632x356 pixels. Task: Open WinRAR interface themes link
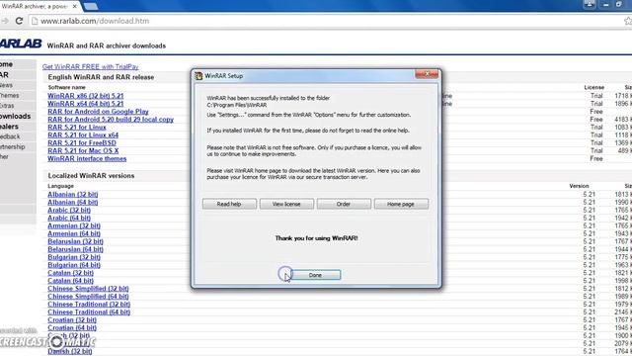point(87,158)
